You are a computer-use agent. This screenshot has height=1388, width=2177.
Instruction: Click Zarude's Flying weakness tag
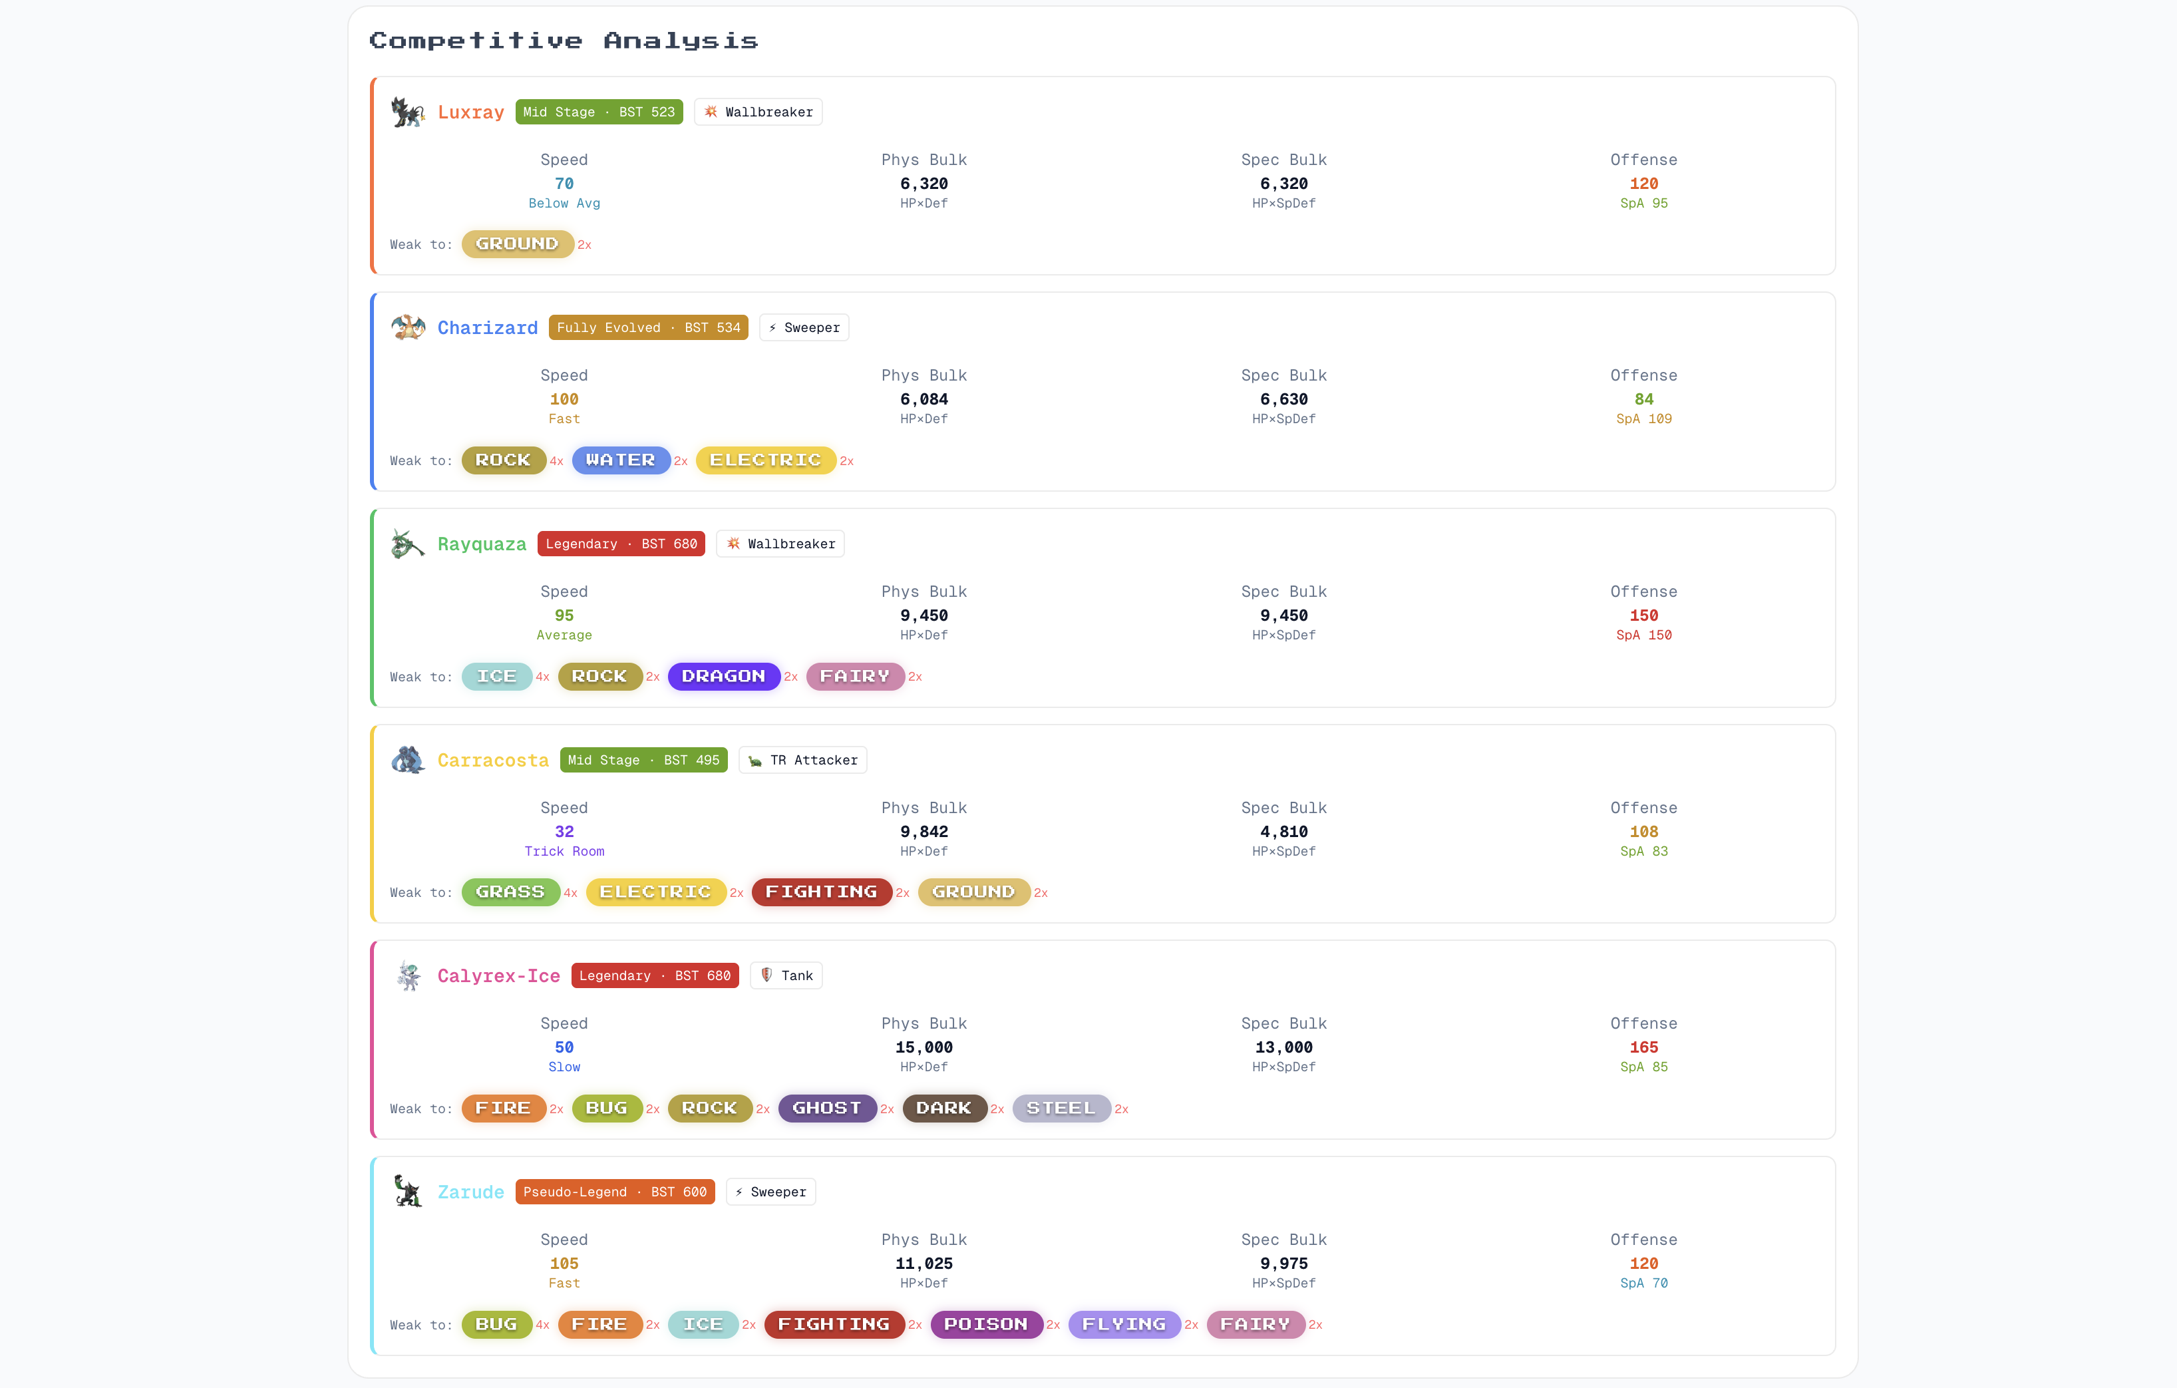pyautogui.click(x=1124, y=1325)
